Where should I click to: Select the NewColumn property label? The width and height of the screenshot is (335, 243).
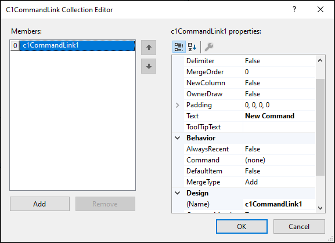[x=206, y=83]
